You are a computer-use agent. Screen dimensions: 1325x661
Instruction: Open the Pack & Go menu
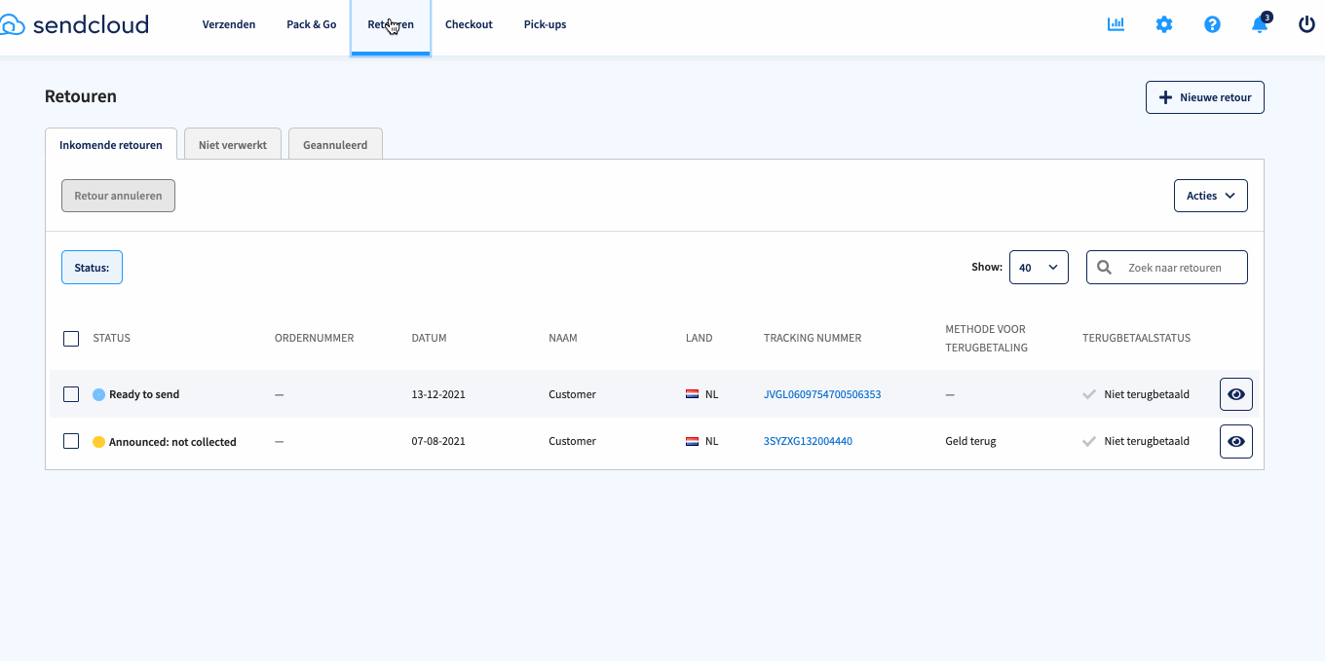312,24
